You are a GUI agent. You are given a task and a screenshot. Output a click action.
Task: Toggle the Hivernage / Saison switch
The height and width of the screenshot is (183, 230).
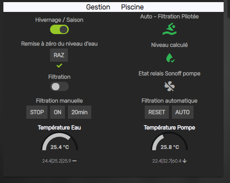[x=59, y=29]
